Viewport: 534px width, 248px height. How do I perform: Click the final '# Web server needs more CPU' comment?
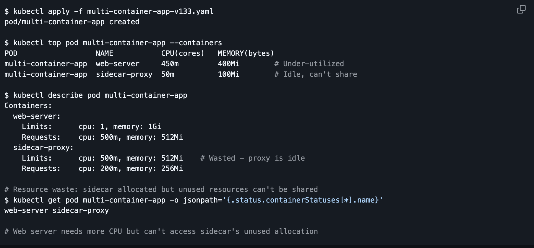(161, 231)
